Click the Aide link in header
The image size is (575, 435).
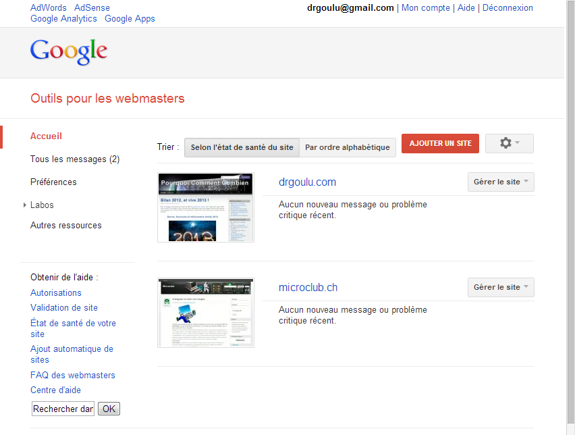466,7
